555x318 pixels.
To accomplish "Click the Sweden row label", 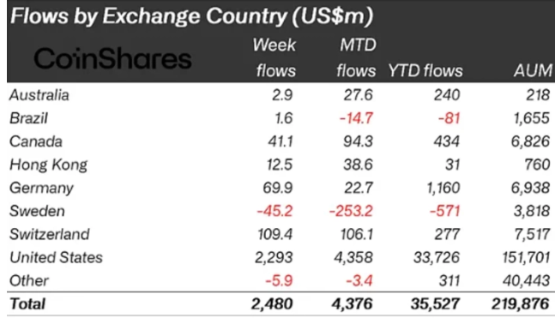I will (37, 211).
